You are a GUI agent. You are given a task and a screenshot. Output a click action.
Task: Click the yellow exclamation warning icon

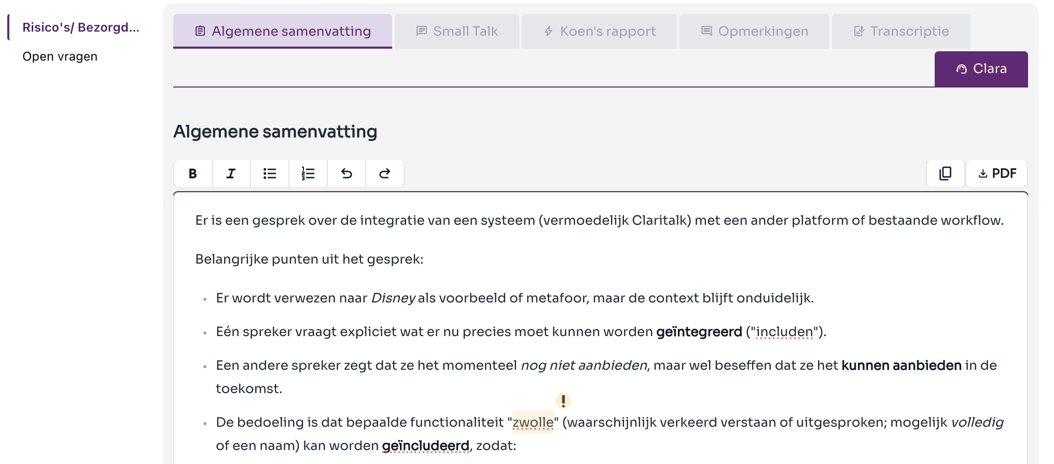[x=563, y=401]
